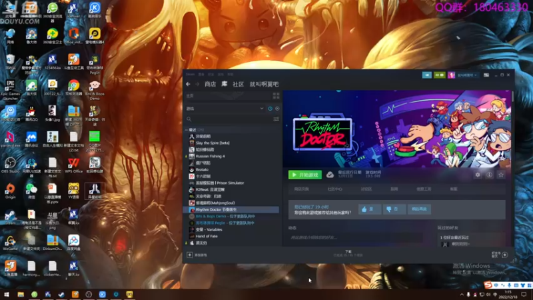533x300 pixels.
Task: Open Tencent QQ penguin desktop icon
Action: tap(31, 113)
